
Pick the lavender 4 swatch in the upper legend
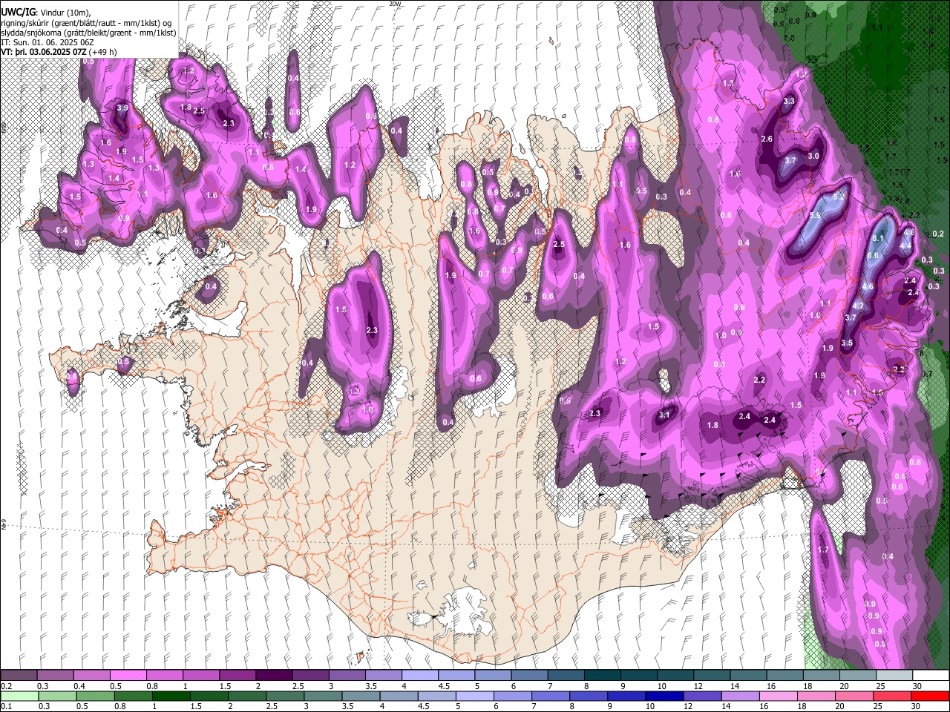coord(419,676)
